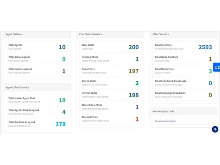Viewport: 220px width, 165px height.
Task: Click the Total Media Files value 3
Action: click(x=210, y=71)
